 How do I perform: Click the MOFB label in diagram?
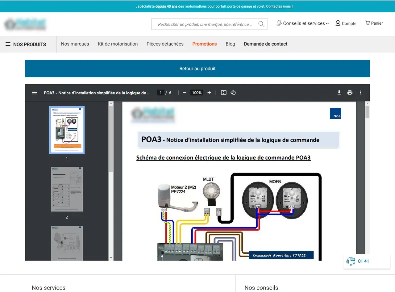point(275,182)
